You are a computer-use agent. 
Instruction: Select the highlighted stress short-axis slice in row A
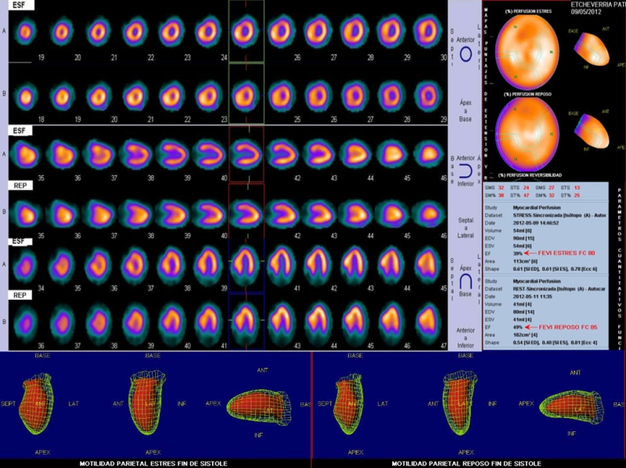coord(246,32)
